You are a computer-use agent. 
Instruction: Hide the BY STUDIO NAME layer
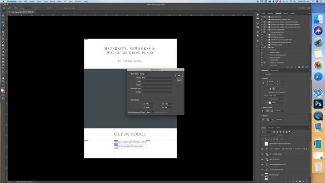pos(262,154)
